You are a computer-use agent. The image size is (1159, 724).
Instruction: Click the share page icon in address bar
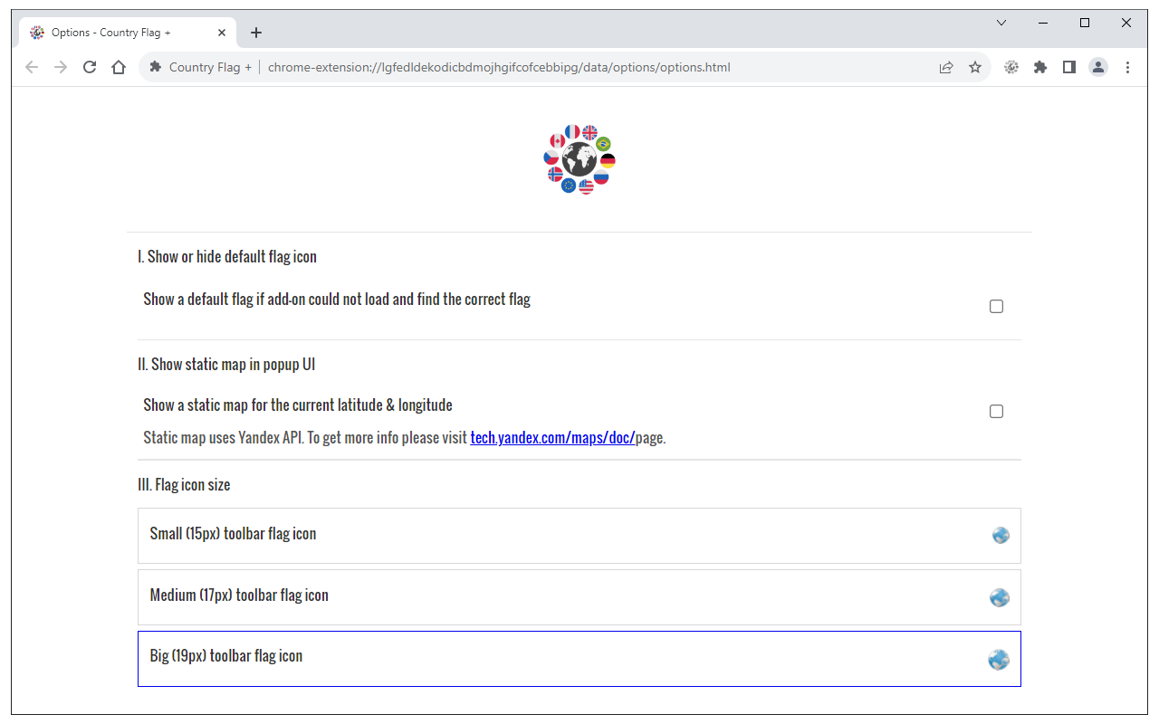pyautogui.click(x=946, y=67)
